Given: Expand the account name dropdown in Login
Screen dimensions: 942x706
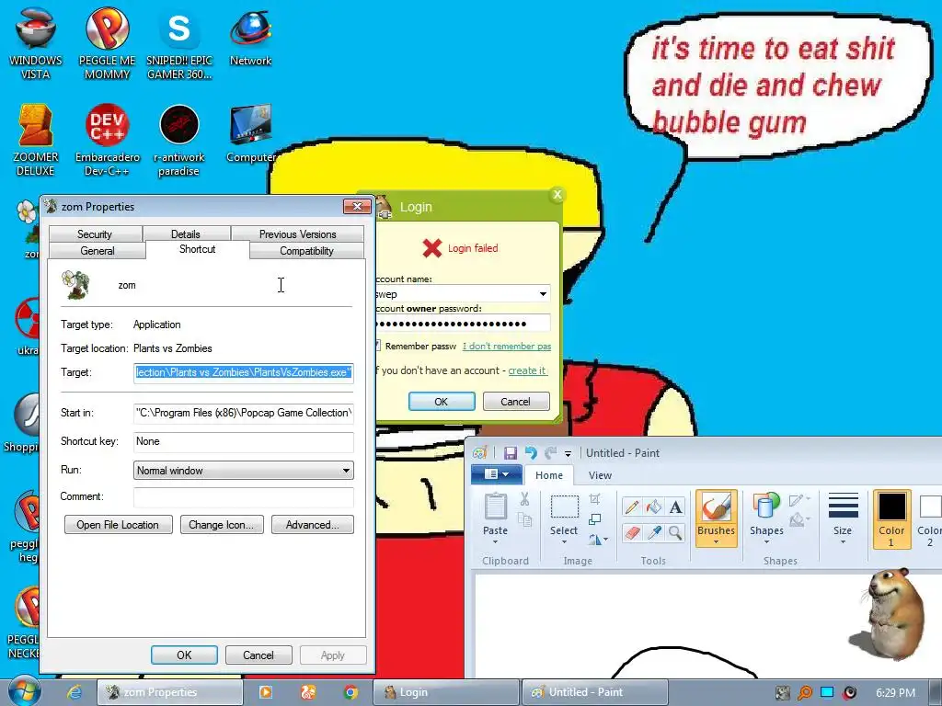Looking at the screenshot, I should pyautogui.click(x=543, y=293).
